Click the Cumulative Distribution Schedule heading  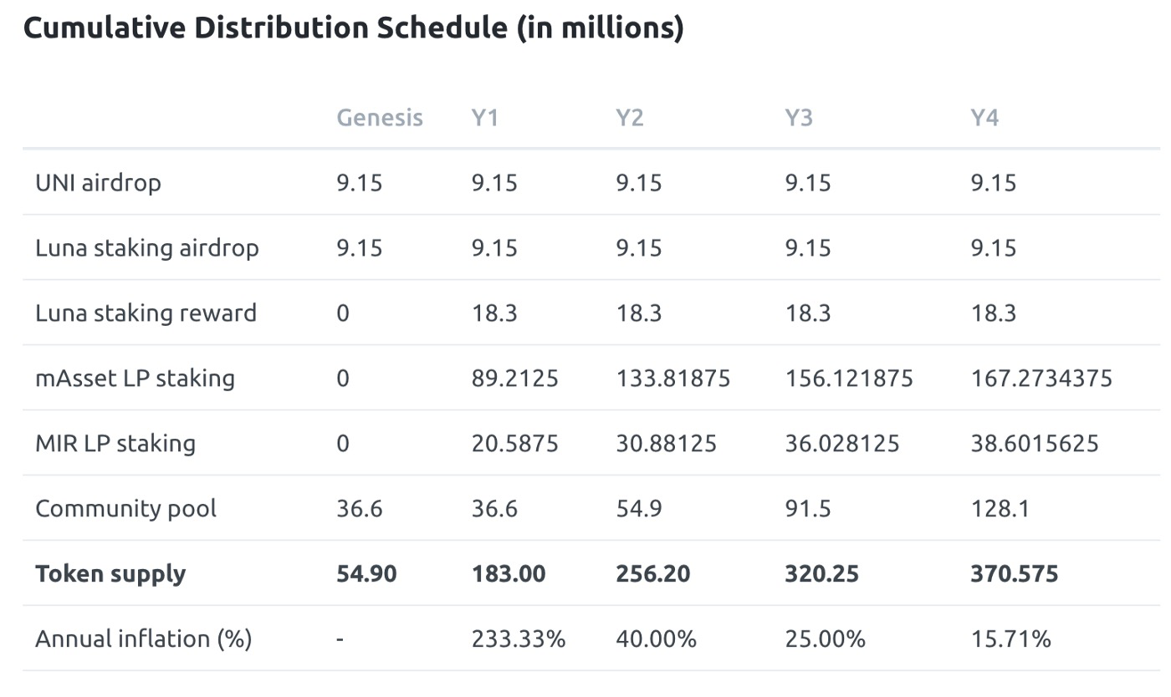[x=353, y=28]
